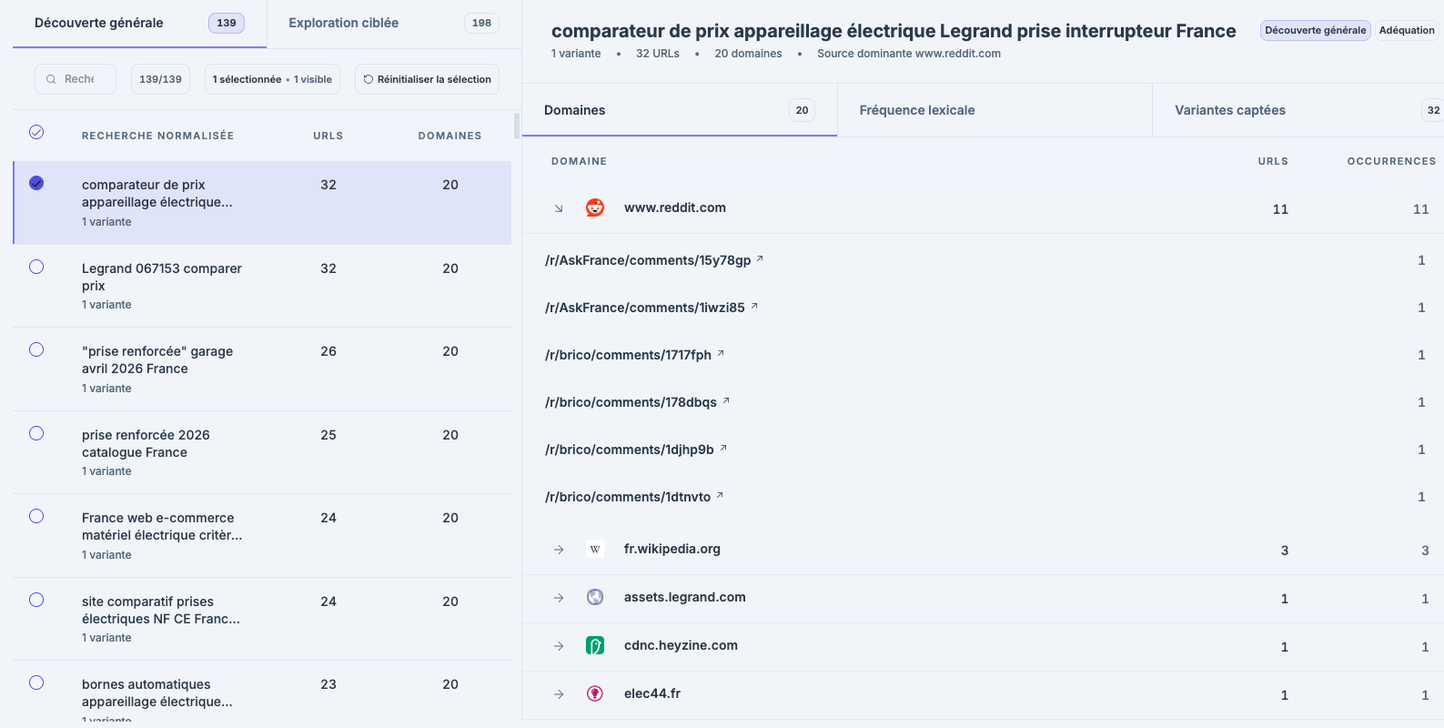This screenshot has height=728, width=1444.
Task: Open external link for /r/brico/comments/1717fph
Action: pyautogui.click(x=721, y=354)
